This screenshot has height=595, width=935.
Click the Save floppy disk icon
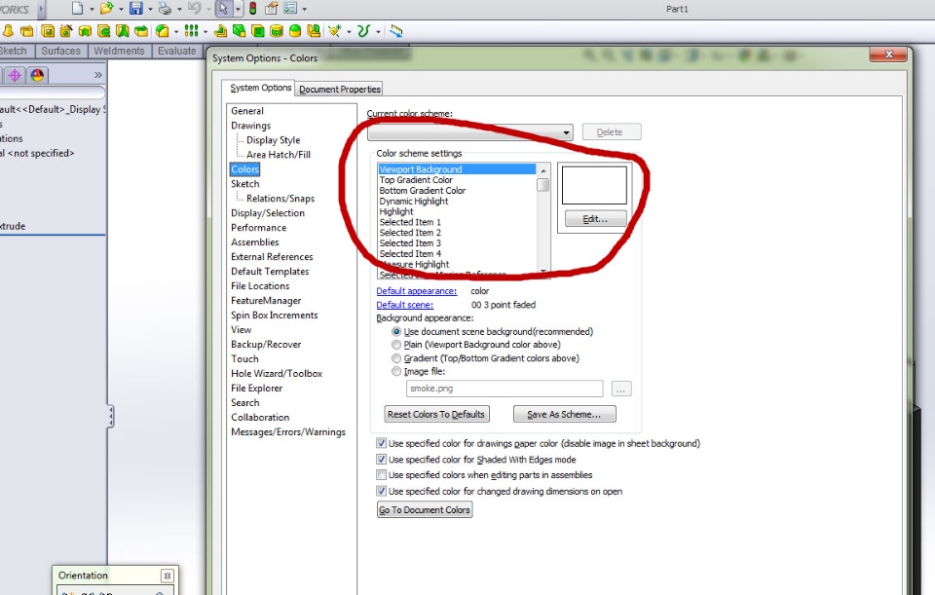pos(136,9)
